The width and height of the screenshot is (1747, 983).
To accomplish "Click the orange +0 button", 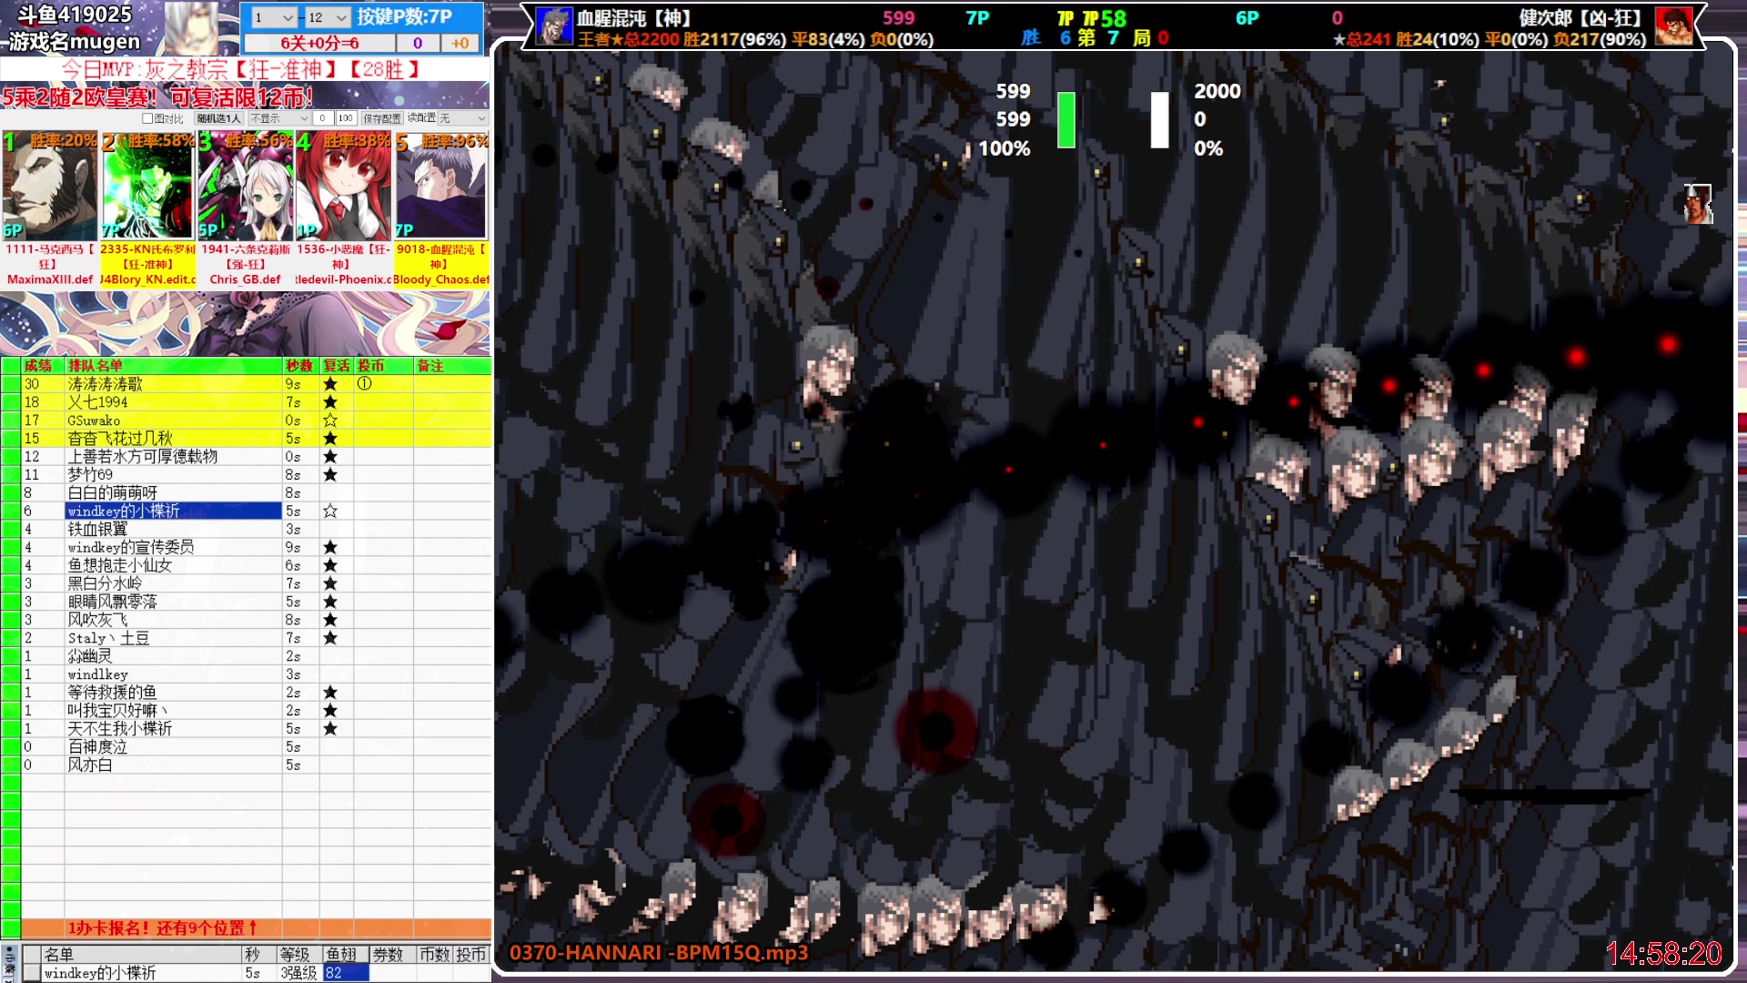I will (460, 43).
